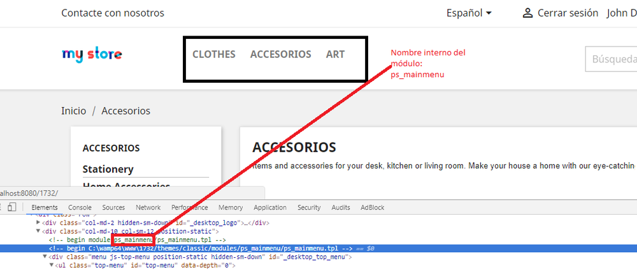Collapse the menu js-top-menu div node
Image resolution: width=637 pixels, height=270 pixels.
tap(45, 257)
